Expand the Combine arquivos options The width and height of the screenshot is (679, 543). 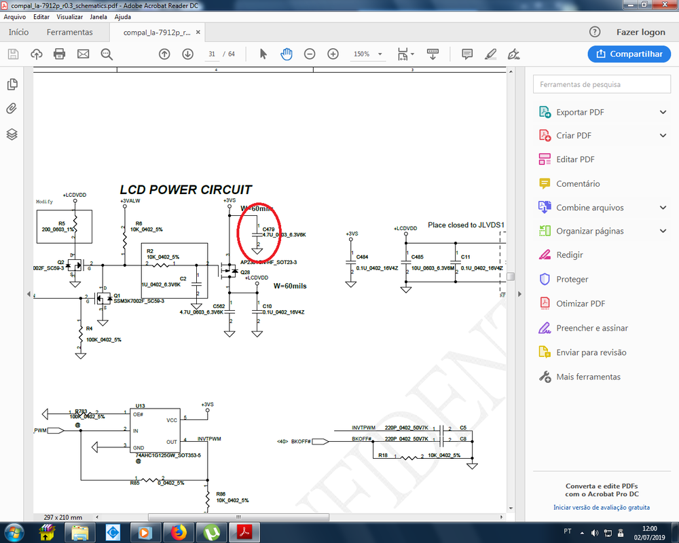coord(663,208)
